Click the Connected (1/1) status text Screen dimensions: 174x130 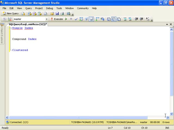click(19, 122)
